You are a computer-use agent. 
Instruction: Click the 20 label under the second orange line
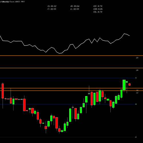(x=137, y=70)
